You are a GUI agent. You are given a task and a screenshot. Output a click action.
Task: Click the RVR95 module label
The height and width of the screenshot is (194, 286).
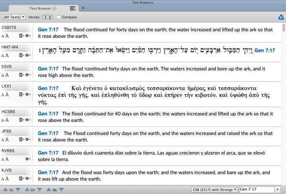pyautogui.click(x=8, y=151)
